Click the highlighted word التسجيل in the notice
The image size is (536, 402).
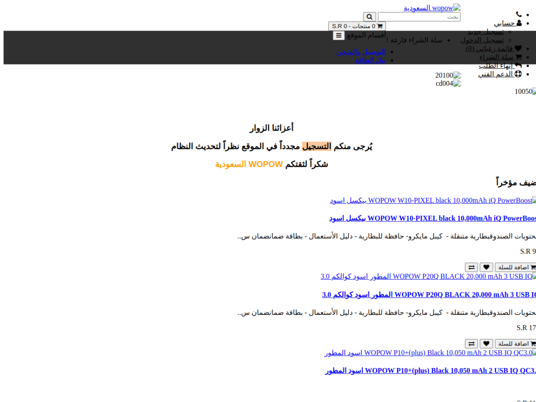pos(317,146)
